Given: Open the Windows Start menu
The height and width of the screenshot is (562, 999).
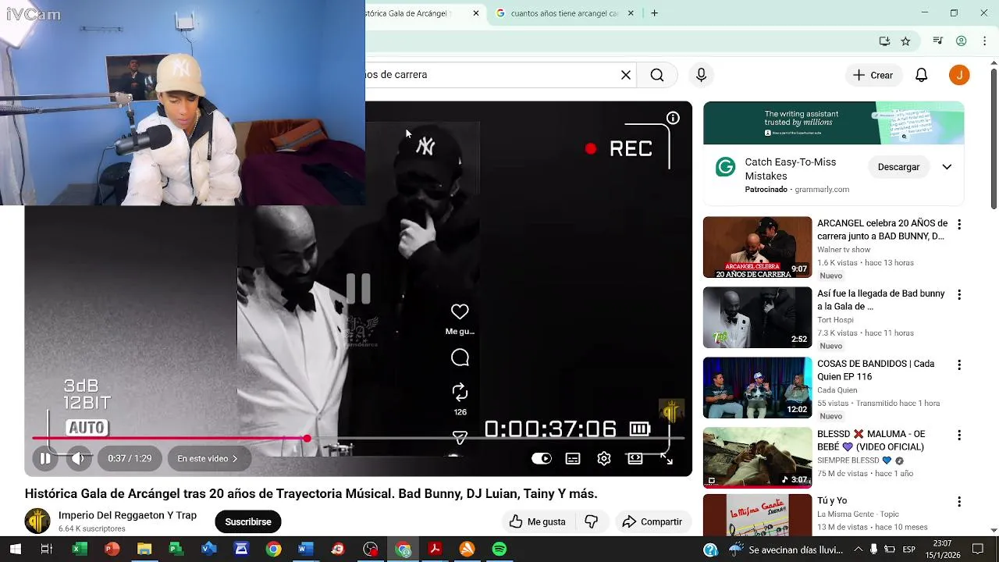Looking at the screenshot, I should pyautogui.click(x=15, y=550).
